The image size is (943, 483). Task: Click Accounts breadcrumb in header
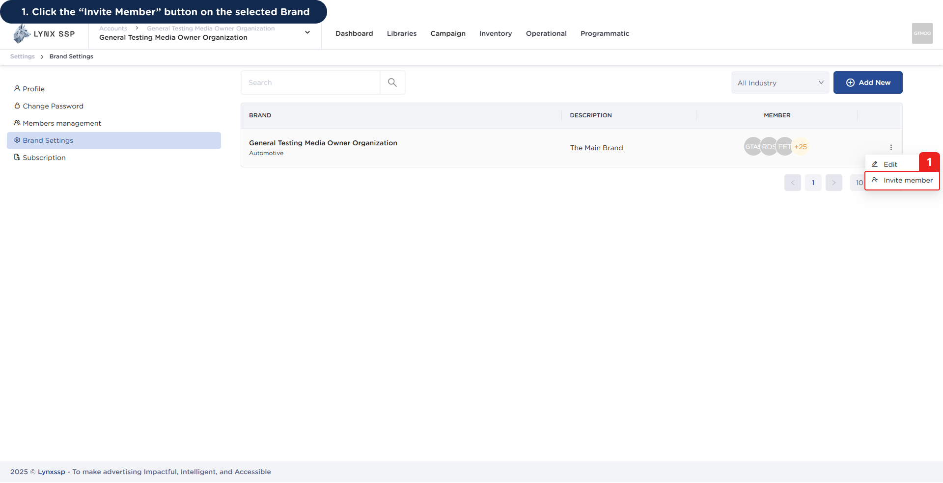point(113,28)
